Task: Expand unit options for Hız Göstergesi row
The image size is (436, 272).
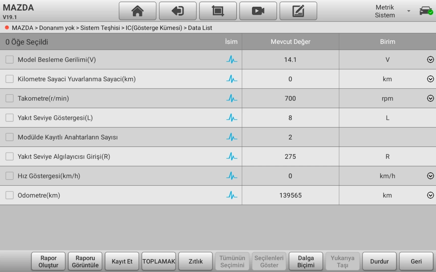Action: point(430,176)
